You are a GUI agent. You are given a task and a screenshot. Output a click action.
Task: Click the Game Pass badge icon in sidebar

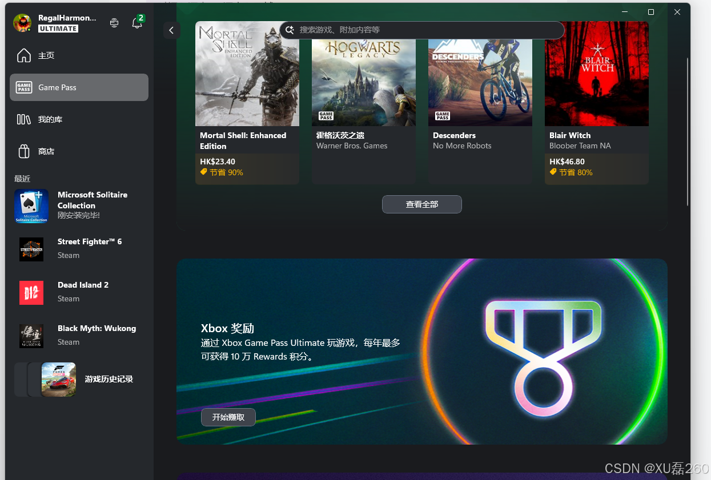(24, 87)
